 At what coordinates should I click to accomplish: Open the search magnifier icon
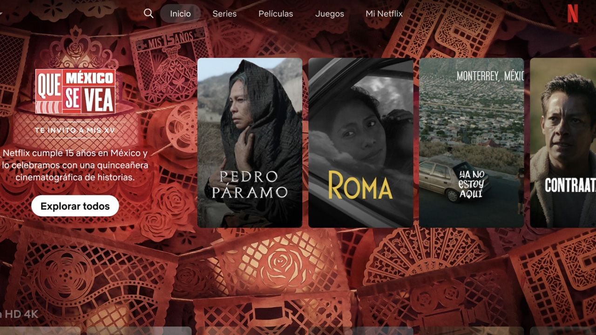click(149, 13)
